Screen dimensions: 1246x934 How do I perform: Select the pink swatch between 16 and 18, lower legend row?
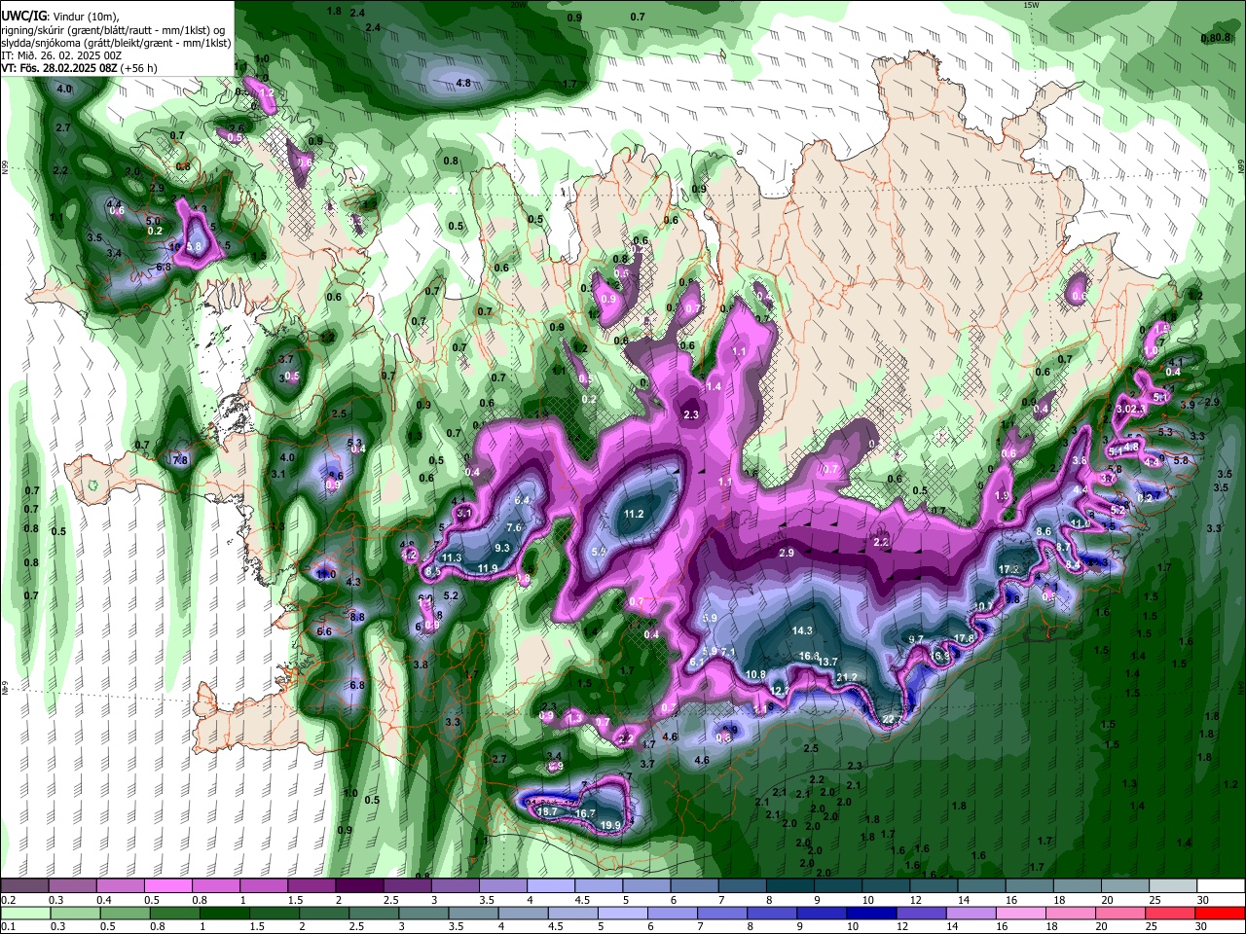(x=1021, y=914)
